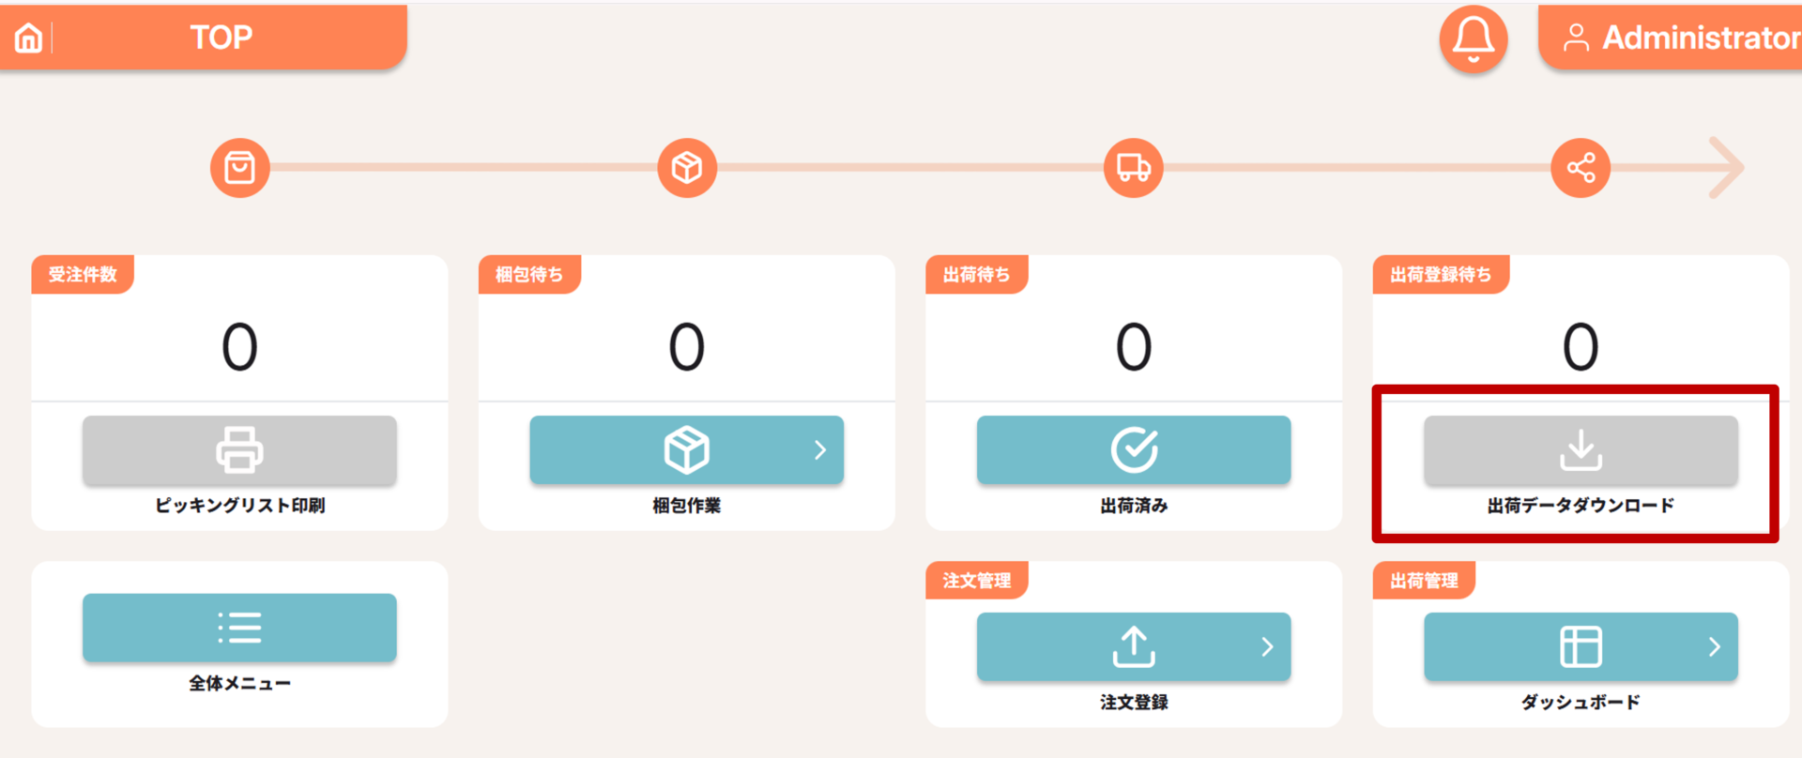This screenshot has width=1802, height=758.
Task: Open 梱包作業 via box button
Action: pos(686,450)
